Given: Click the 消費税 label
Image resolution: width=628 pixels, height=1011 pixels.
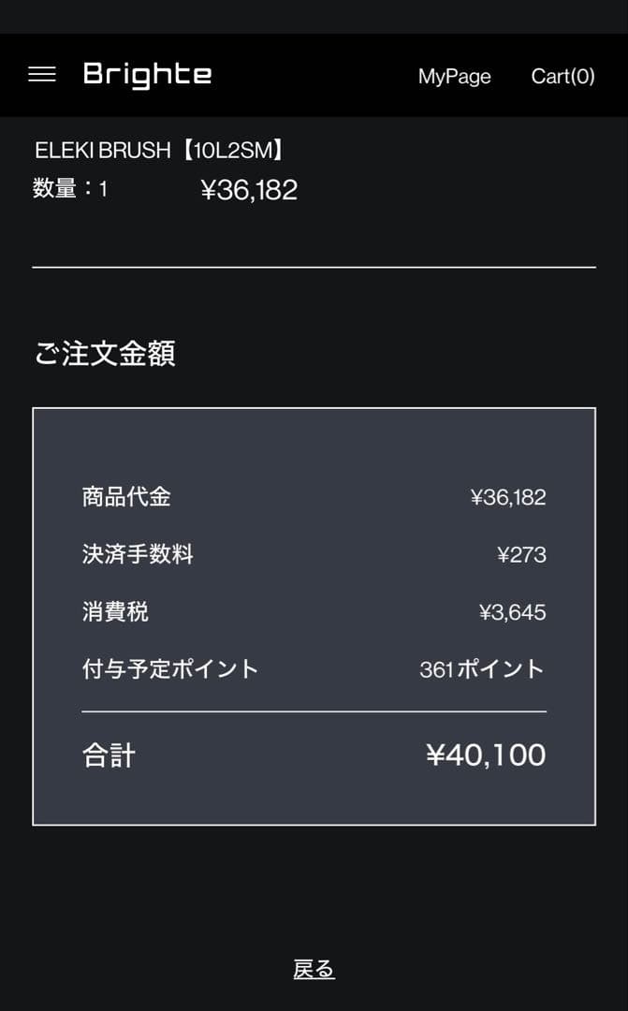Looking at the screenshot, I should [115, 612].
